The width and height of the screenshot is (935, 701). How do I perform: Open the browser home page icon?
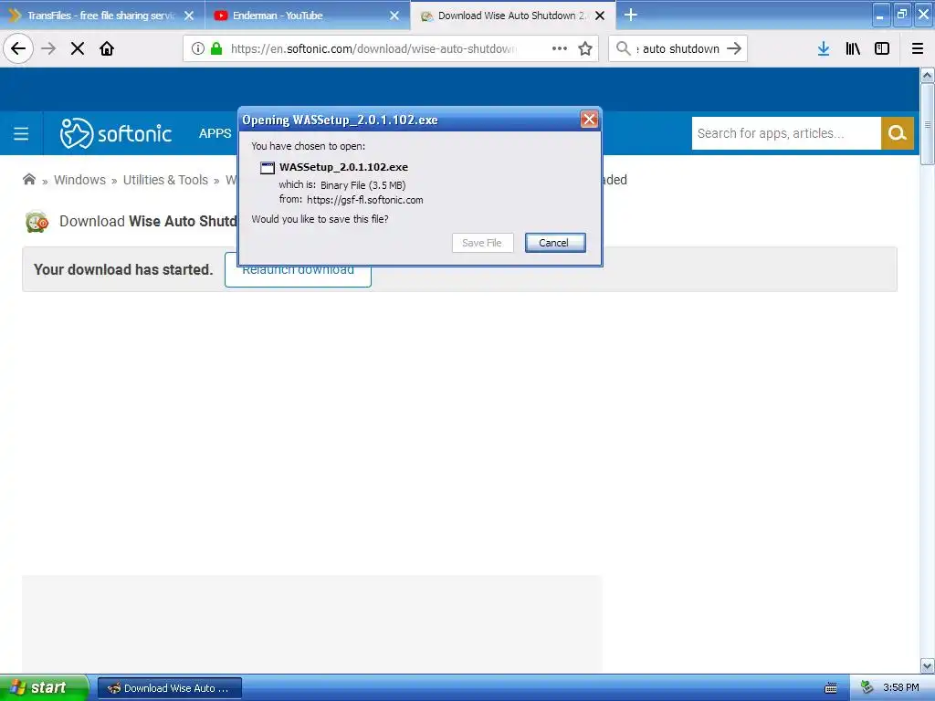click(x=107, y=48)
